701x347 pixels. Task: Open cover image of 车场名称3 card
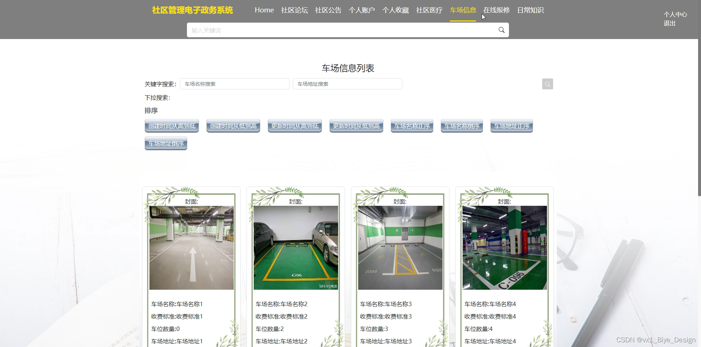pos(400,248)
